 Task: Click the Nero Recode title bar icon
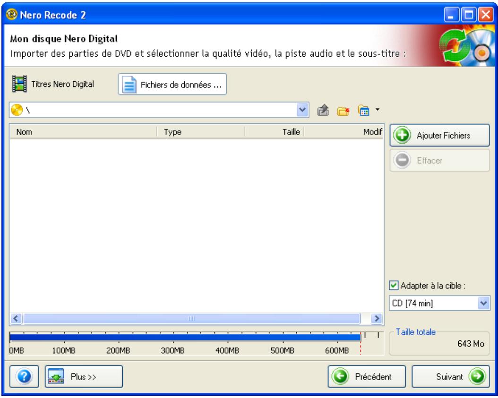tap(11, 14)
